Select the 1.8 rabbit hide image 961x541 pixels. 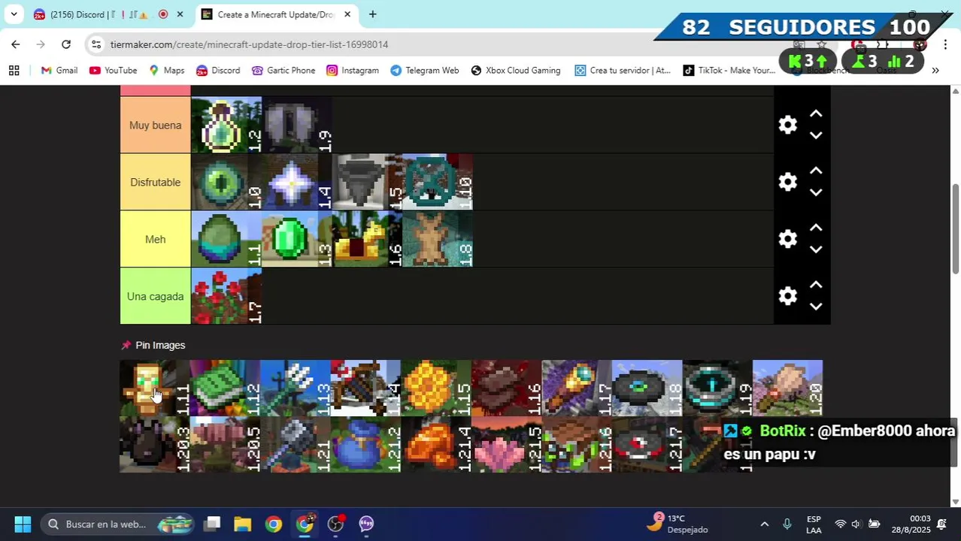[x=438, y=239]
